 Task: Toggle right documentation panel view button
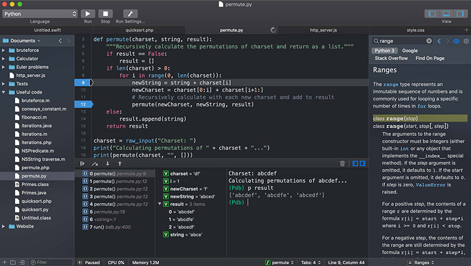tap(460, 14)
